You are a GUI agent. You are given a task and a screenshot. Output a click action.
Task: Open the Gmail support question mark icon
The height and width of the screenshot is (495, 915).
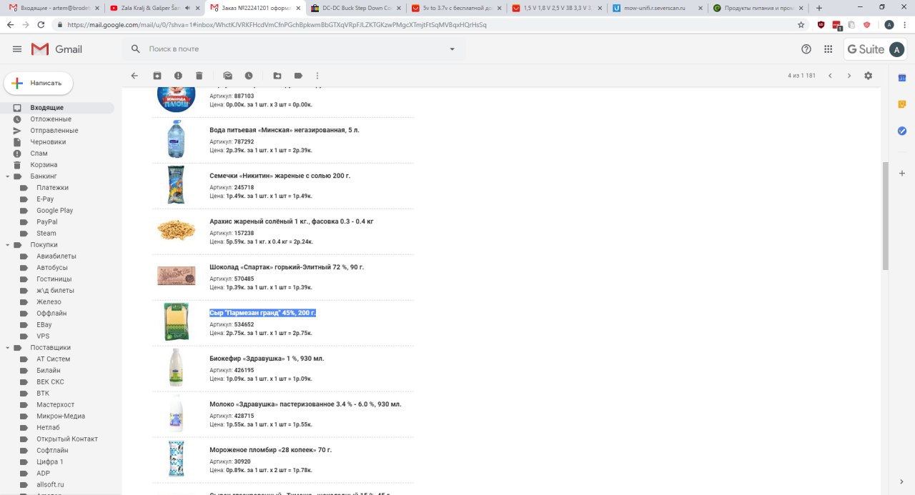point(806,49)
